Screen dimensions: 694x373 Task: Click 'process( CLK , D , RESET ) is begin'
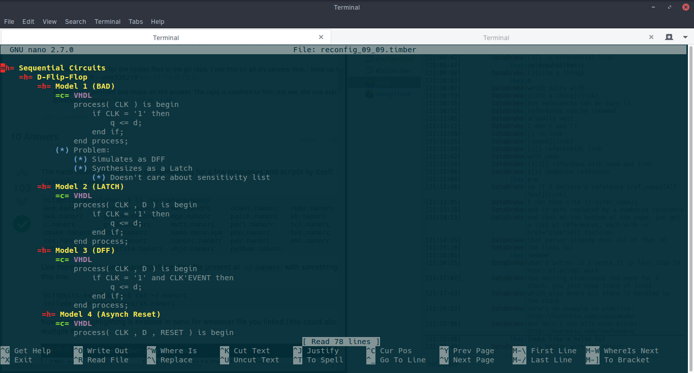coord(153,332)
